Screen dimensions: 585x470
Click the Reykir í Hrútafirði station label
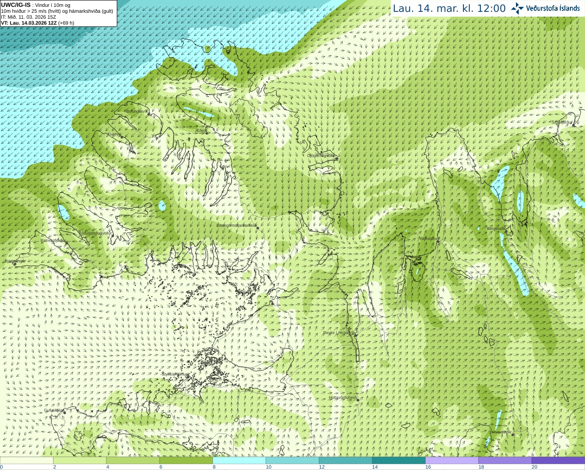pyautogui.click(x=339, y=333)
